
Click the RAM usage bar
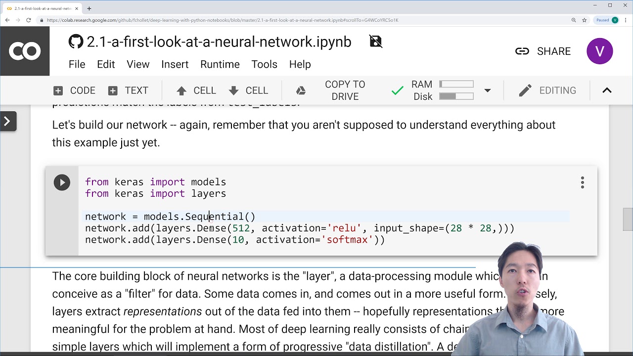(456, 85)
